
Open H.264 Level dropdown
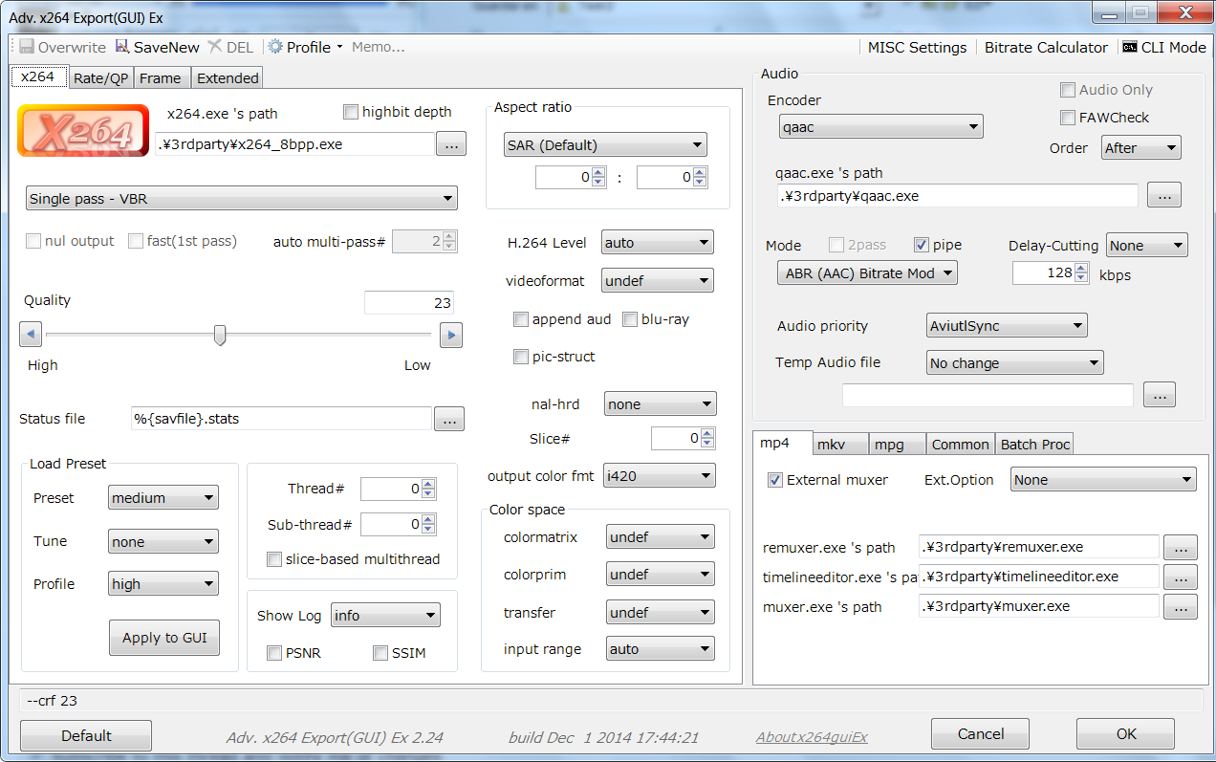click(x=658, y=243)
